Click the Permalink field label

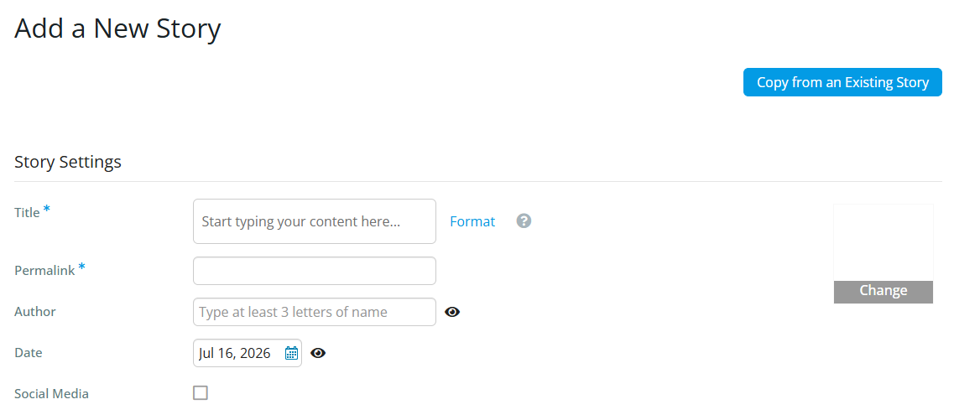tap(44, 271)
